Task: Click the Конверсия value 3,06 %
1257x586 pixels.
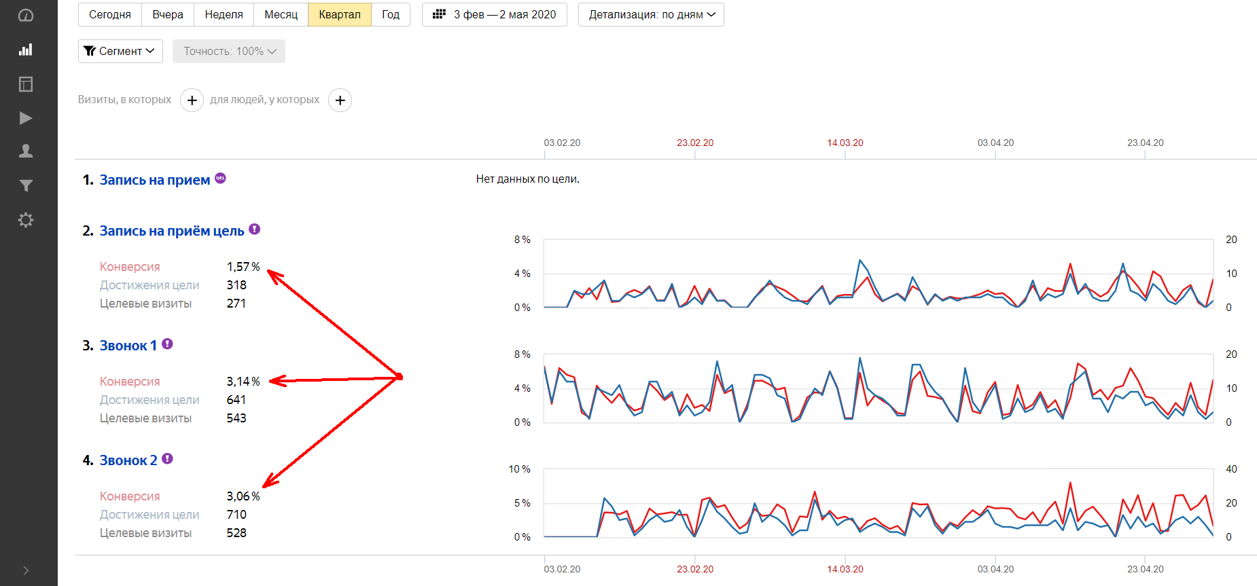Action: pos(243,496)
